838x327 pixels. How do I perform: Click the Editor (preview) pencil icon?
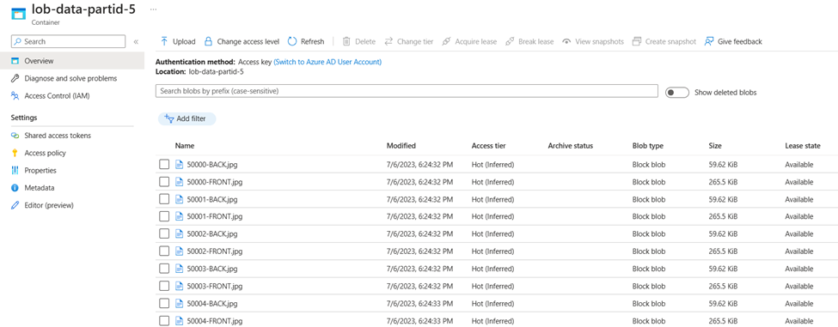(x=15, y=205)
